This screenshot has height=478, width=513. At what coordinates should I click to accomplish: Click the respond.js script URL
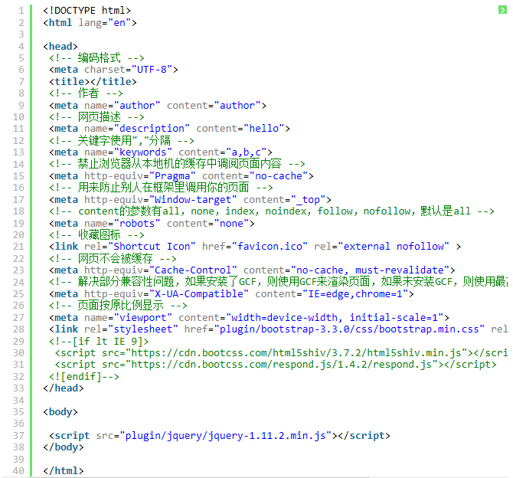[281, 365]
